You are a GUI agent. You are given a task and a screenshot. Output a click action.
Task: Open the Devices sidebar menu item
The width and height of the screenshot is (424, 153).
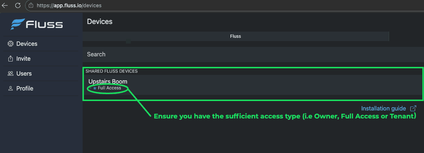click(x=27, y=44)
